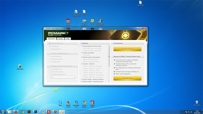Open the OpenOffice desktop shortcut
This screenshot has width=203, height=114.
tap(76, 104)
